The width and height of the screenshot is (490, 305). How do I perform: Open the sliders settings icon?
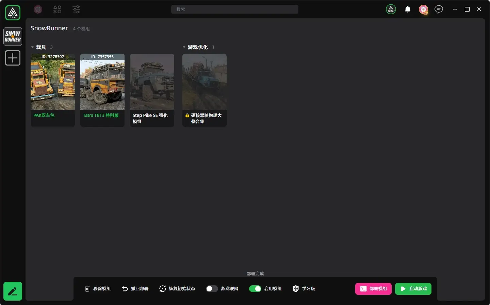click(x=77, y=10)
